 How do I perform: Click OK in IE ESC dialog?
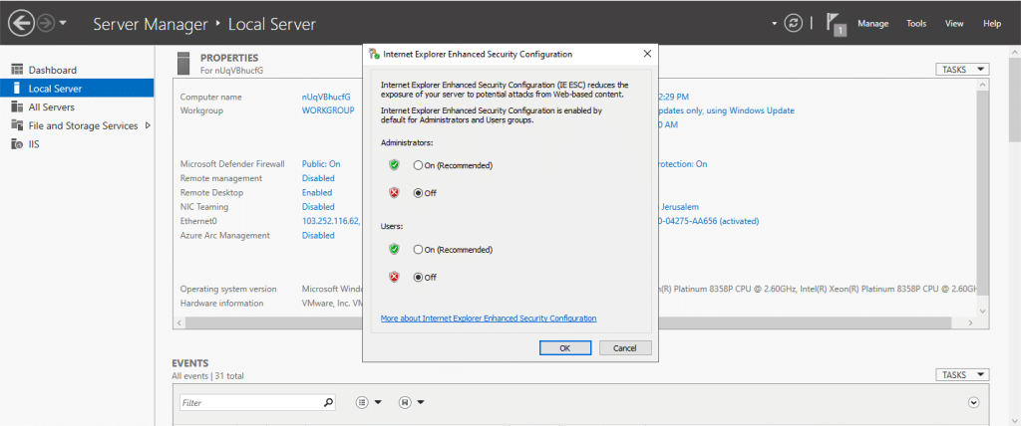tap(564, 348)
